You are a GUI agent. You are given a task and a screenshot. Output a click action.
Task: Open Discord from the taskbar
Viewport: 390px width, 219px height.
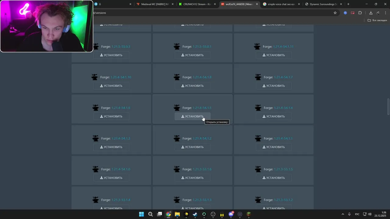(231, 214)
